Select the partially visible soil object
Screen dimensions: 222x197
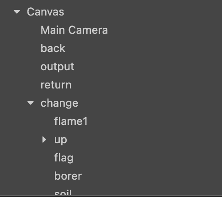click(x=63, y=192)
